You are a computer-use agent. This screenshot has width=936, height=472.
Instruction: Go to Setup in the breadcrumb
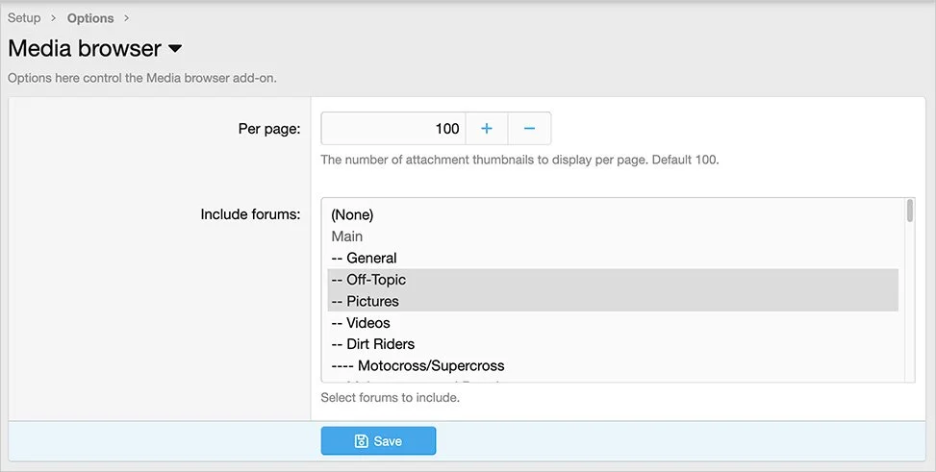coord(24,18)
